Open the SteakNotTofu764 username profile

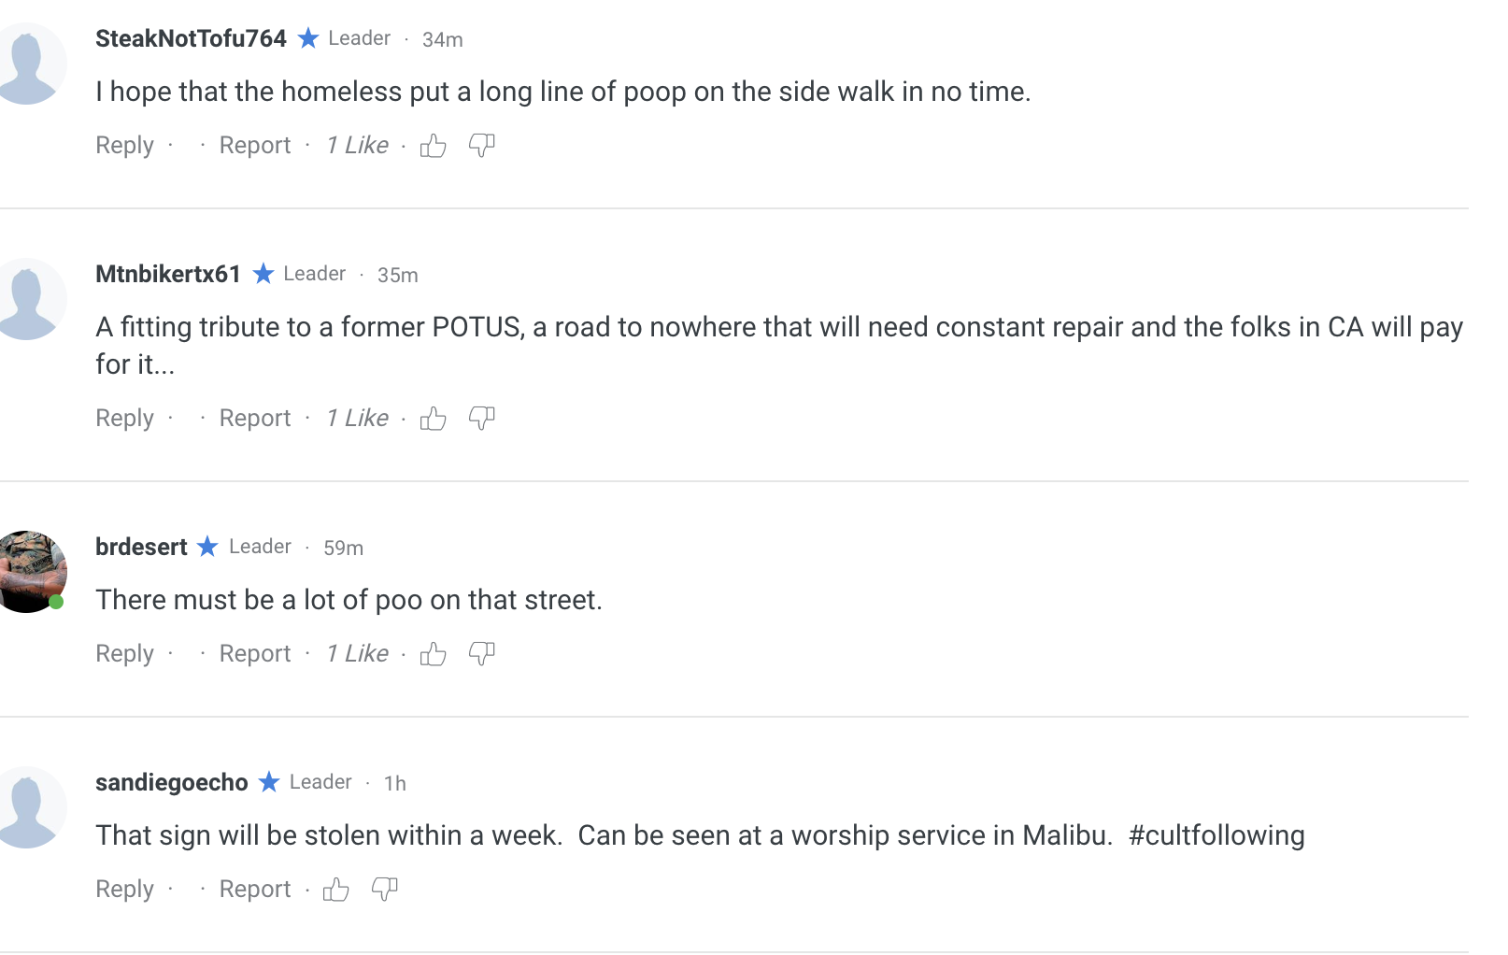(x=191, y=38)
